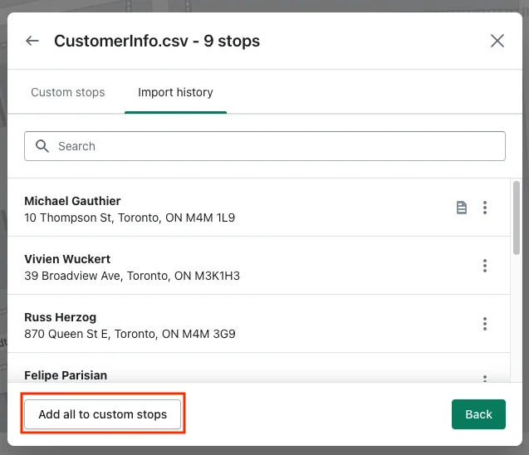The height and width of the screenshot is (455, 529).
Task: Close the CustomerInfo.csv dialog
Action: coord(497,41)
